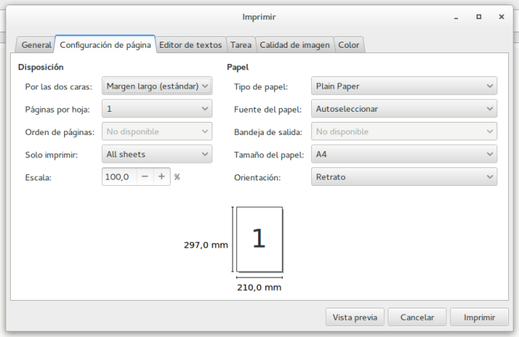
Task: Open the Páginas por hoja dropdown
Action: pyautogui.click(x=157, y=109)
